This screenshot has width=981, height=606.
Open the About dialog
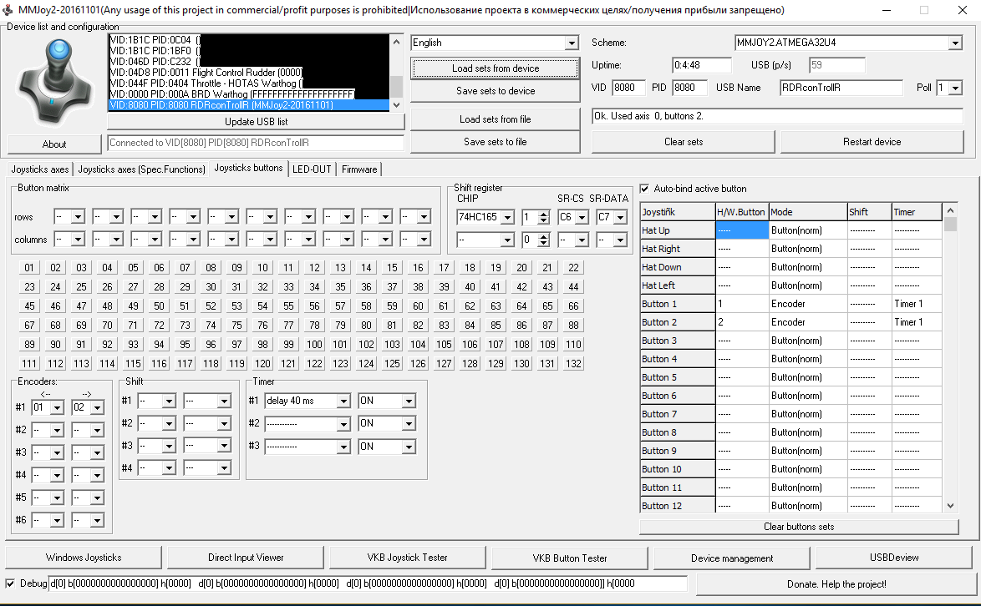click(54, 144)
